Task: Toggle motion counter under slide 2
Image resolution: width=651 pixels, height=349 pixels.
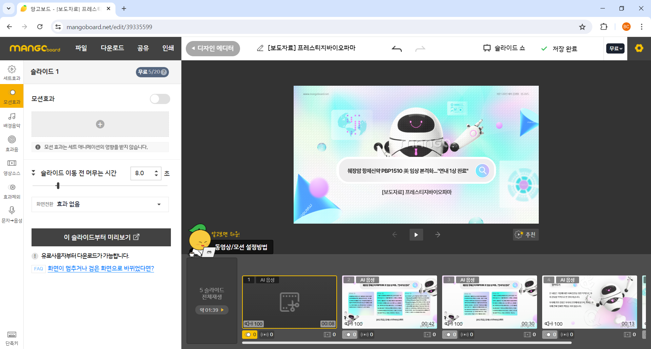Action: (350, 334)
